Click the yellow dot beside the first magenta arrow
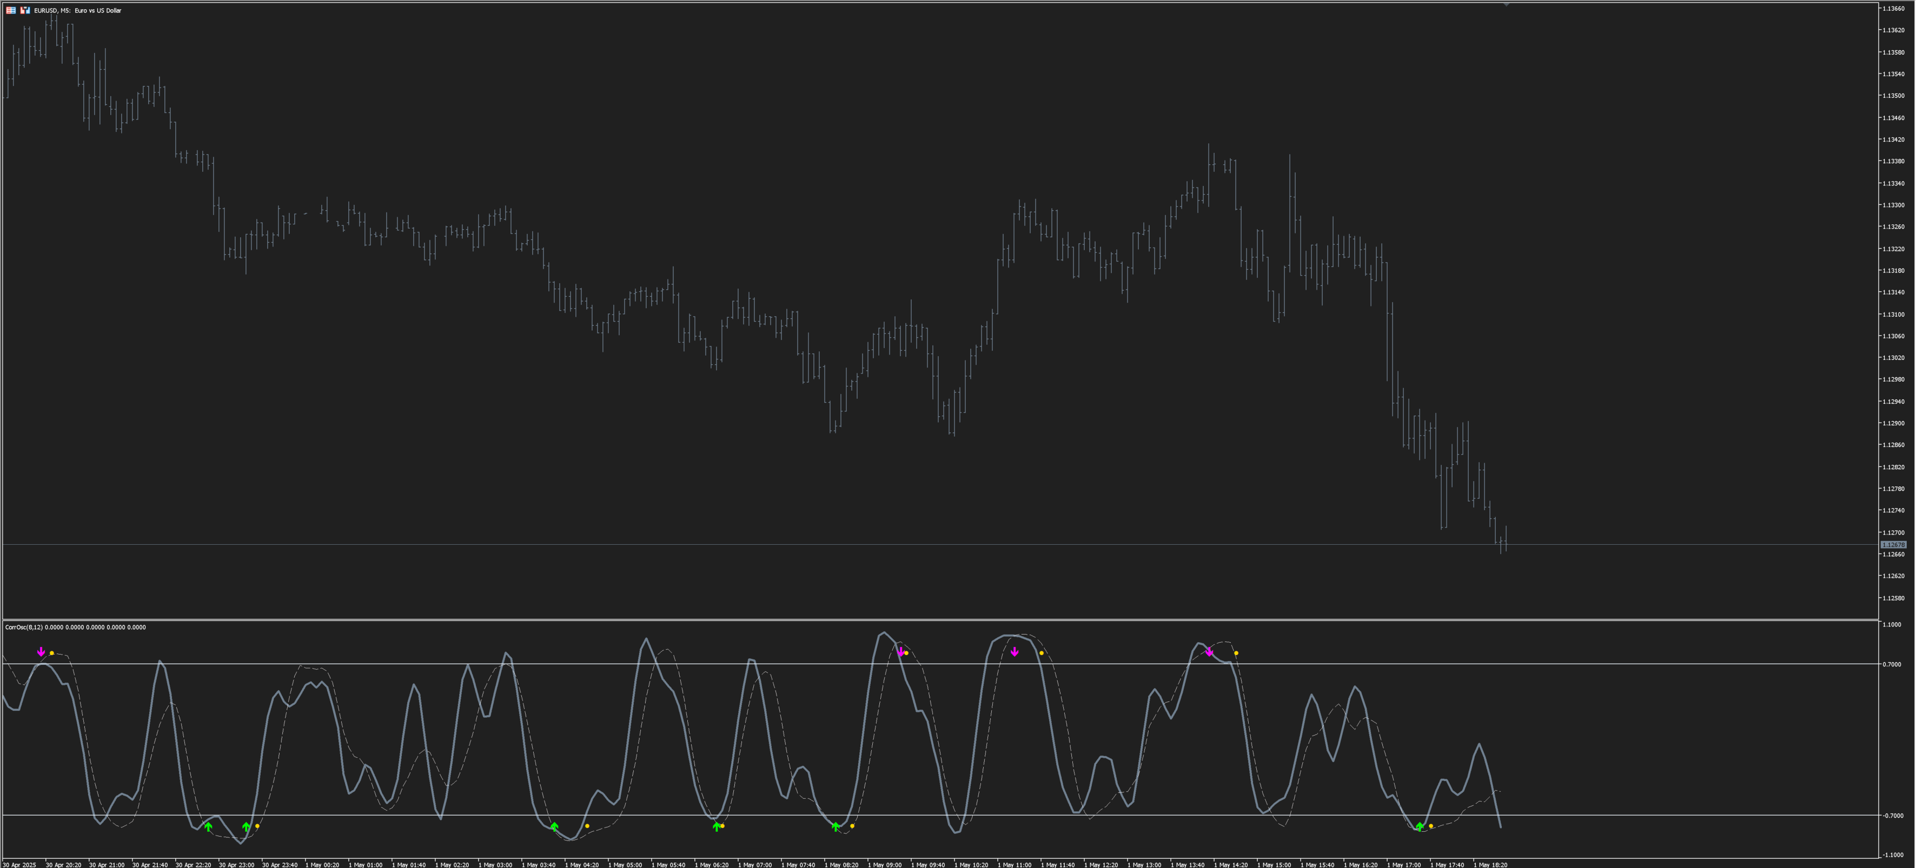 [x=52, y=653]
